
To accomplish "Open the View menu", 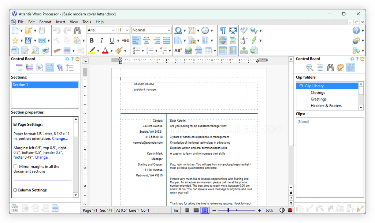I will click(74, 22).
